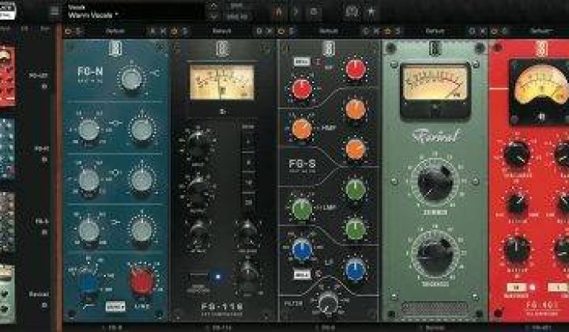
Task: Step to previous rack preset with up arrow
Action: tap(213, 6)
